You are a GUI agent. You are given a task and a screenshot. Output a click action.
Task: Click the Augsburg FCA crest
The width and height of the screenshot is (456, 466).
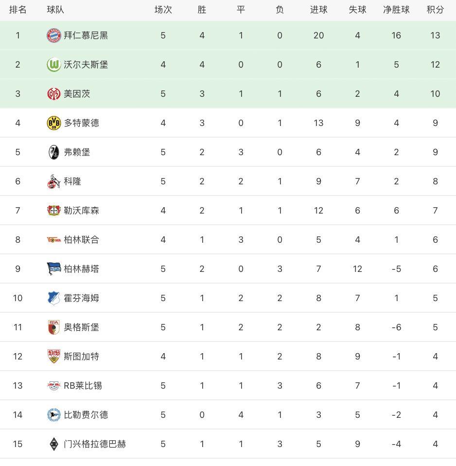[54, 327]
